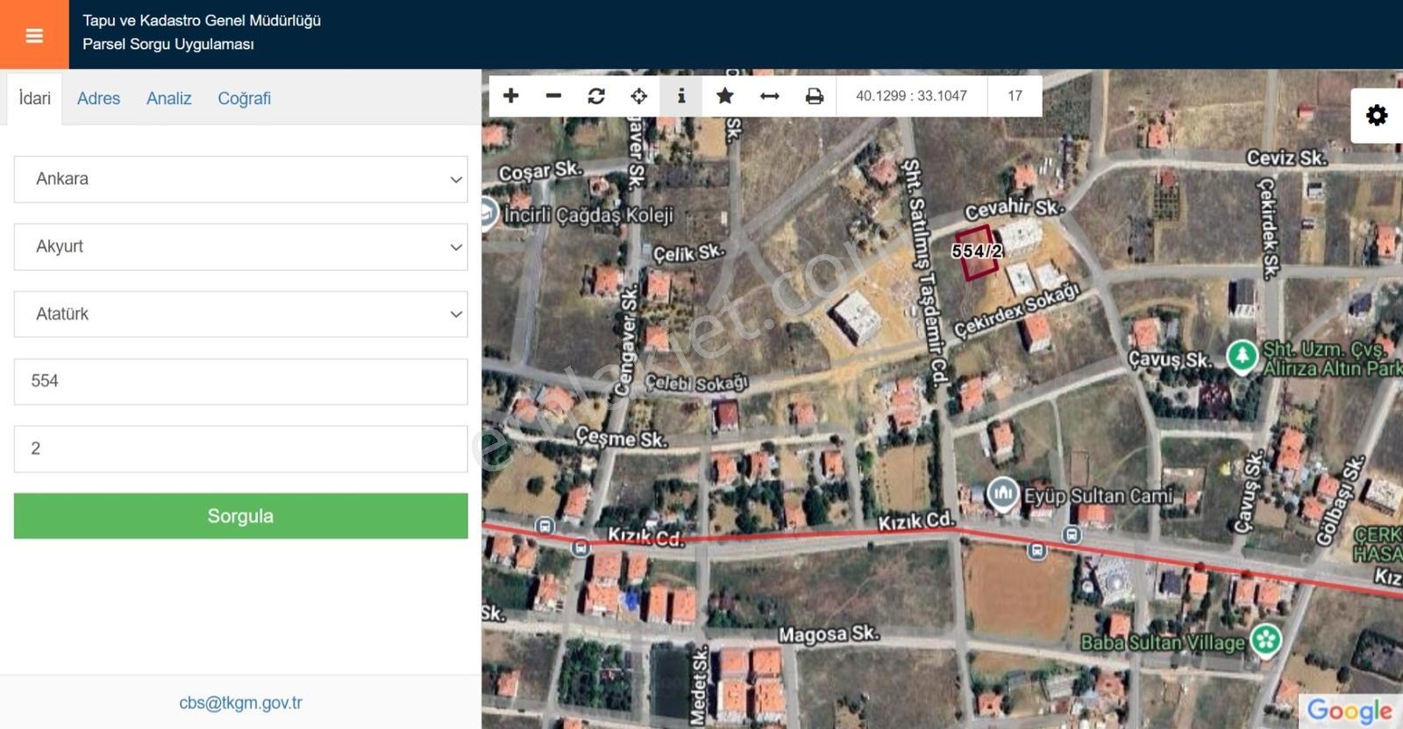The width and height of the screenshot is (1403, 729).
Task: Click the Coşar Sk. street label
Action: pyautogui.click(x=540, y=170)
